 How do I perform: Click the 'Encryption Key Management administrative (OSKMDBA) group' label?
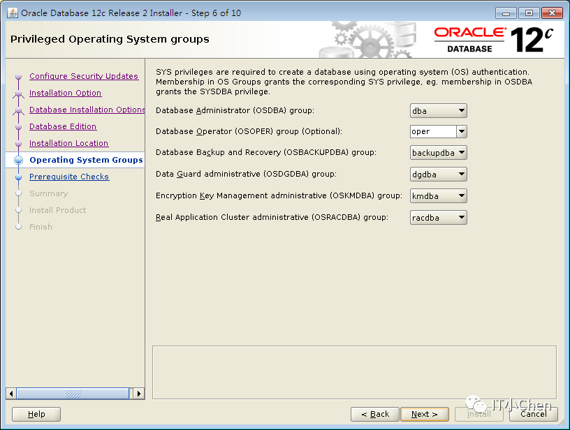pos(279,195)
